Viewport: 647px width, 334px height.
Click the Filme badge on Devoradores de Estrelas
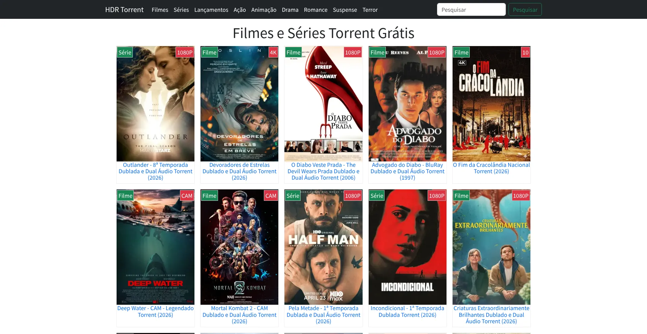coord(209,52)
